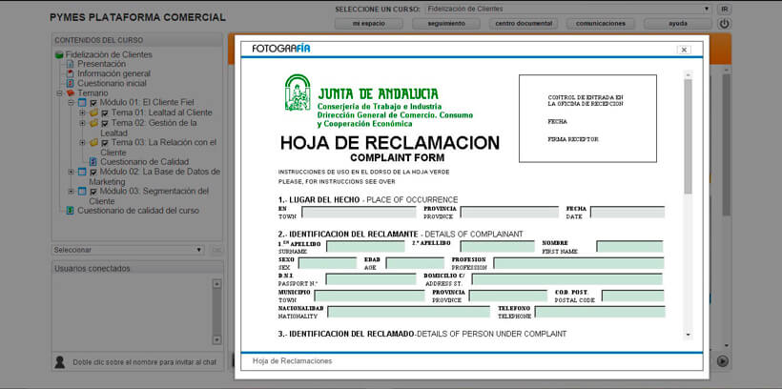Toggle the Tema 02 Gestión checkbox
The height and width of the screenshot is (389, 782).
pos(105,123)
